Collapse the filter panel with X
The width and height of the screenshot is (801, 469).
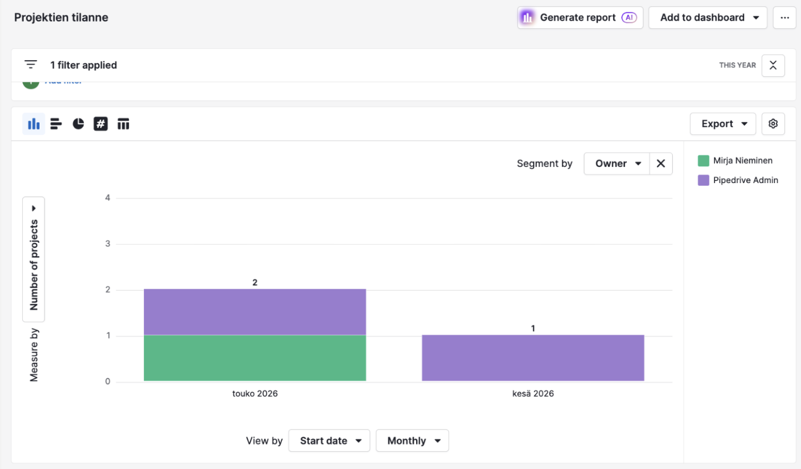point(773,65)
